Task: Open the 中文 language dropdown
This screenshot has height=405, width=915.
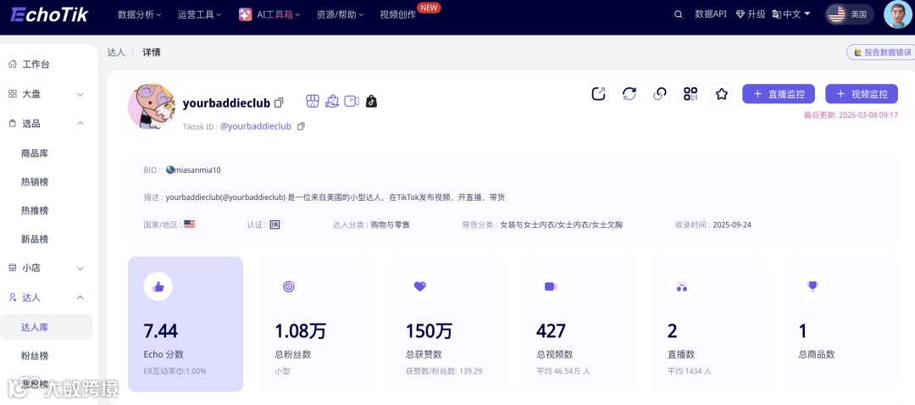Action: 791,14
